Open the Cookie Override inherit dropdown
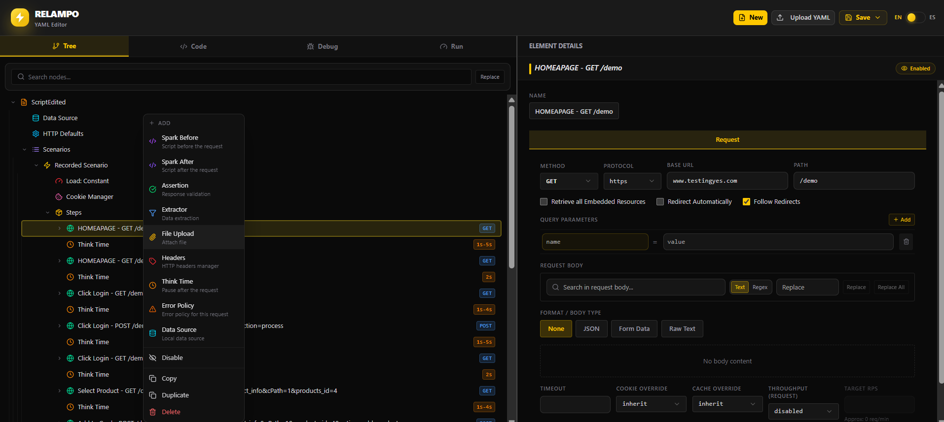944x422 pixels. (651, 404)
